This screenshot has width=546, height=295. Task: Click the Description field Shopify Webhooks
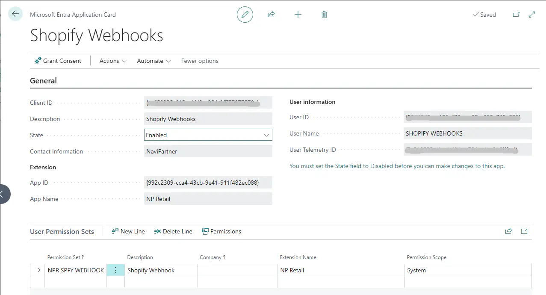tap(208, 119)
